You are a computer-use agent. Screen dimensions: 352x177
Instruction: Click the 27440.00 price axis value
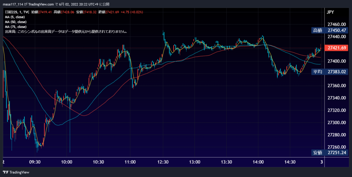click(x=337, y=36)
